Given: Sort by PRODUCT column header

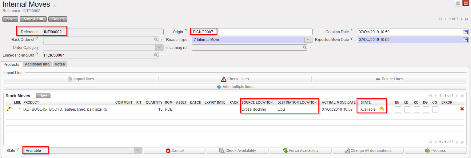Looking at the screenshot, I should tap(31, 102).
